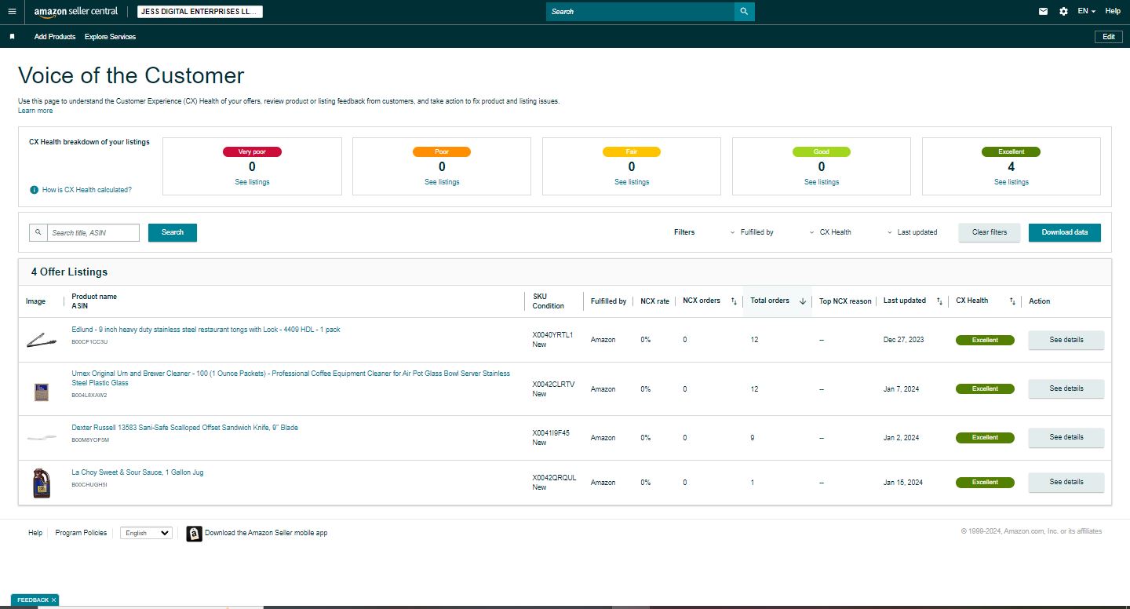See details for Dexter Russell knife listing

[1066, 437]
